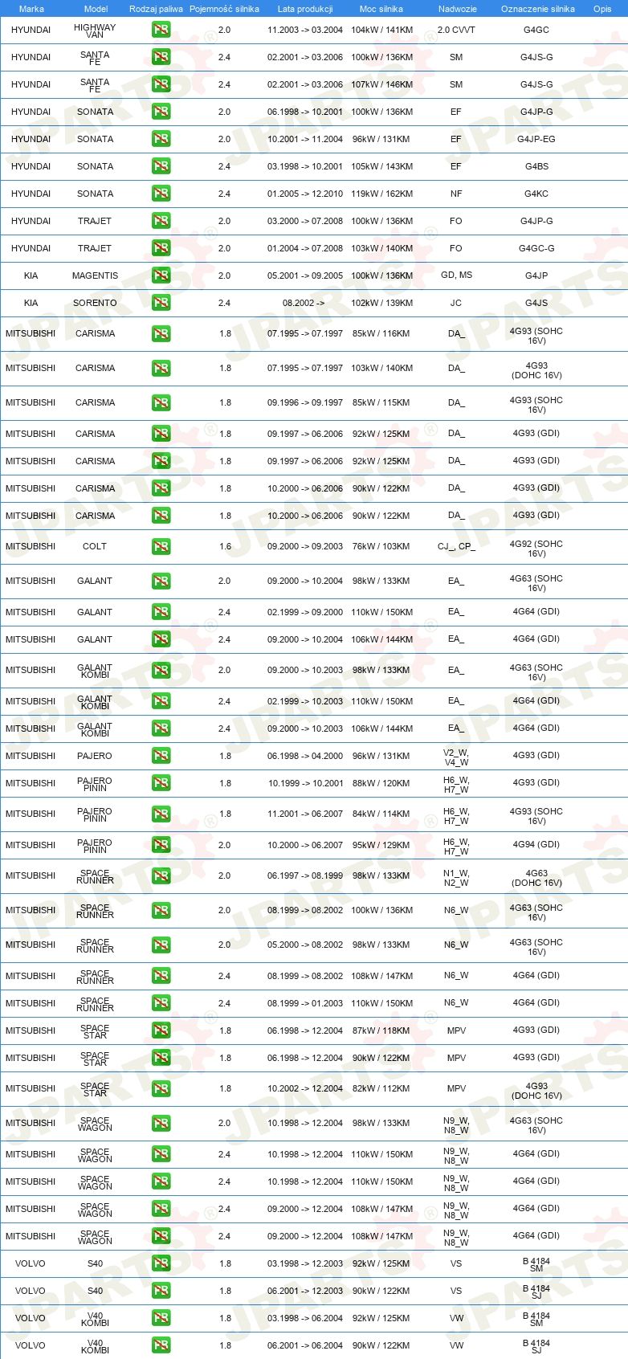Click fuel icon for Galant Kombi 106kW
Screen dimensions: 628x1359
[x=161, y=728]
